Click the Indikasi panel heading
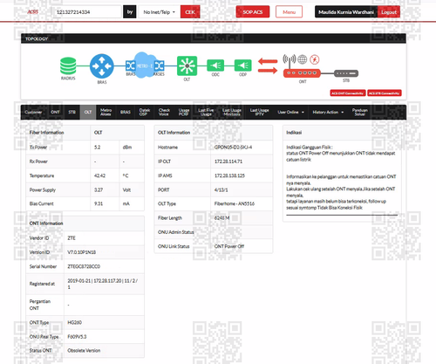 tap(294, 133)
